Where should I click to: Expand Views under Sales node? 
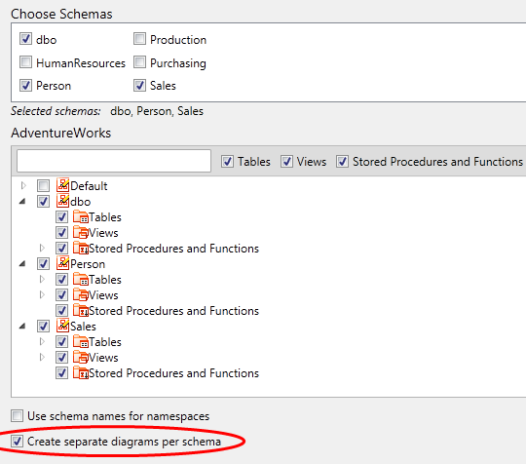42,357
